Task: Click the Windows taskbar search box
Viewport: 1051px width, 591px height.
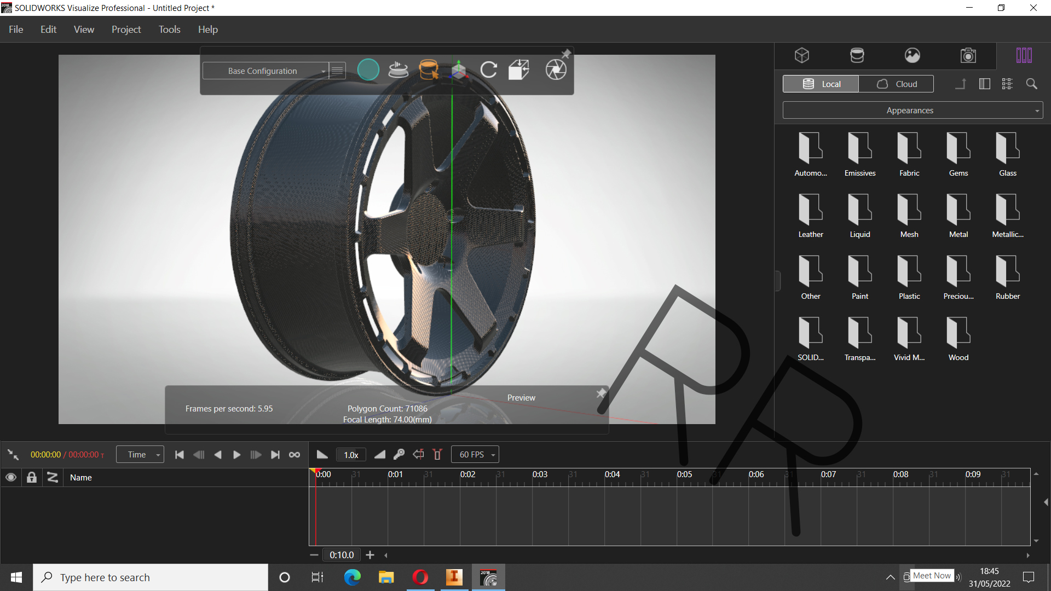Action: (x=151, y=577)
